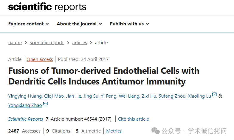Click the envelope icon beside Yongxiang Zhao
This screenshot has width=234, height=140.
45,104
